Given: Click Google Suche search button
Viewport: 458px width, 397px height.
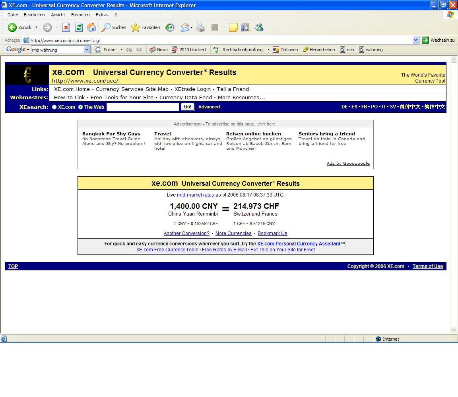Looking at the screenshot, I should (x=105, y=50).
